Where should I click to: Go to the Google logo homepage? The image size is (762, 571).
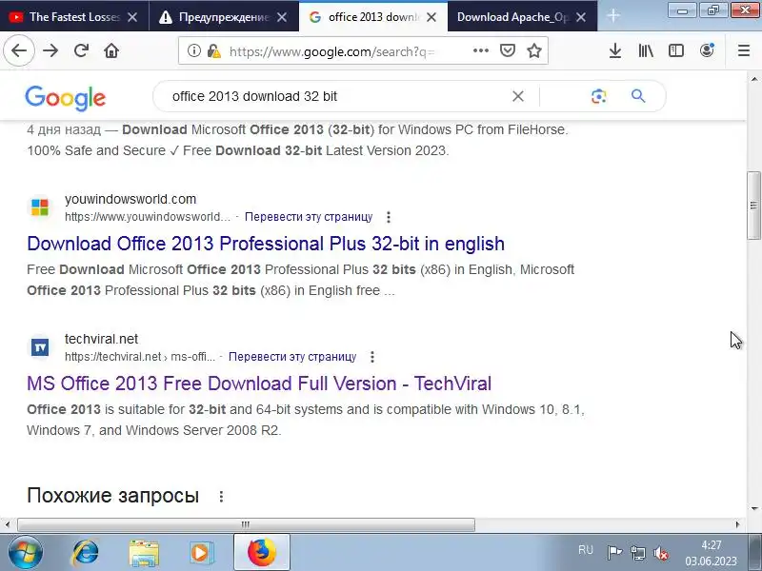[x=65, y=98]
